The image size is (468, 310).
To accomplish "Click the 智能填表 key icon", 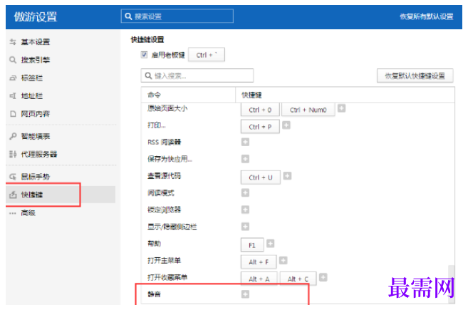I will coord(13,137).
